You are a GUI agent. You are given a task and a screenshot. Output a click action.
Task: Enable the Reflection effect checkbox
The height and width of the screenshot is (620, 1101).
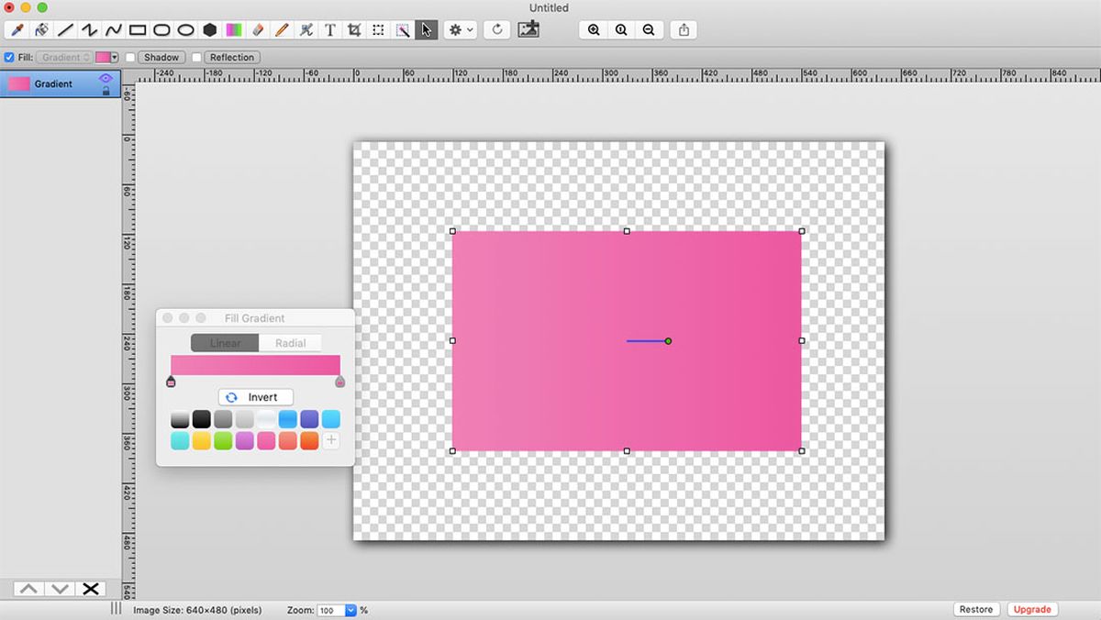pos(198,57)
